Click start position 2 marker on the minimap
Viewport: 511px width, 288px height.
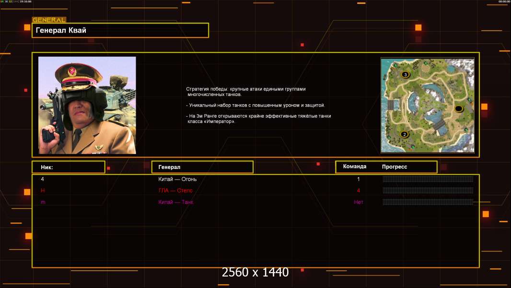point(404,134)
